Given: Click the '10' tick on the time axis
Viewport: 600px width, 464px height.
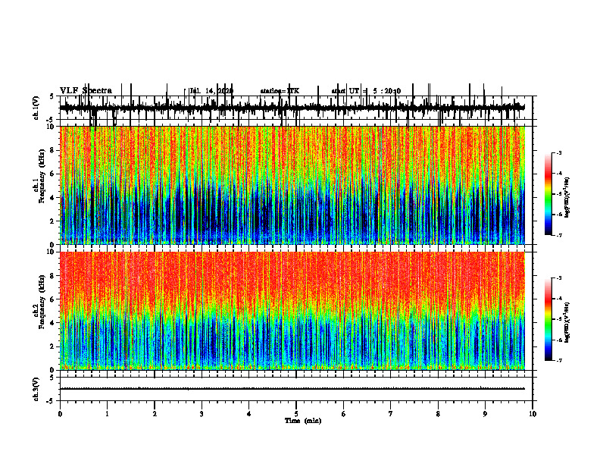Looking at the screenshot, I should tap(533, 414).
